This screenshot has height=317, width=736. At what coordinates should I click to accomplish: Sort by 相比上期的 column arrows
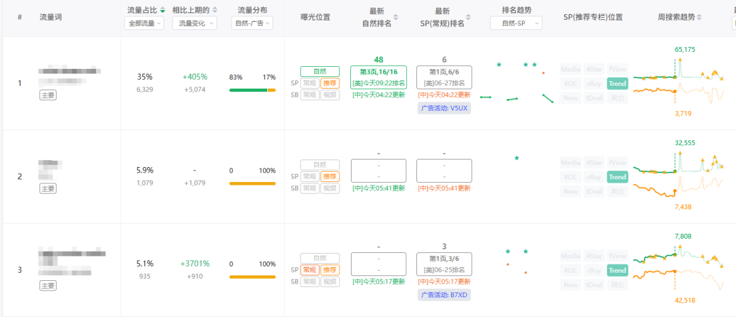[x=215, y=10]
